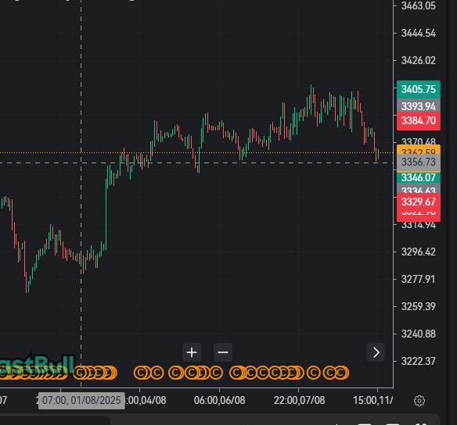
Task: Click the 22:00,07/08 time axis label
Action: pos(300,401)
